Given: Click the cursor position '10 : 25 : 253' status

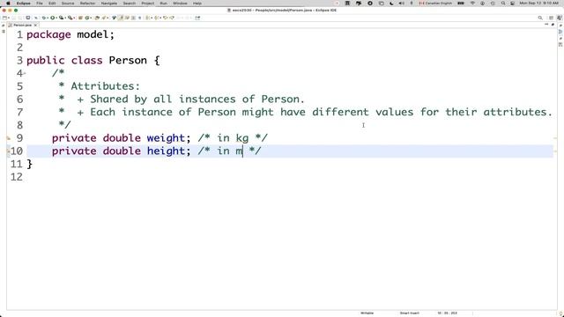Looking at the screenshot, I should [447, 313].
